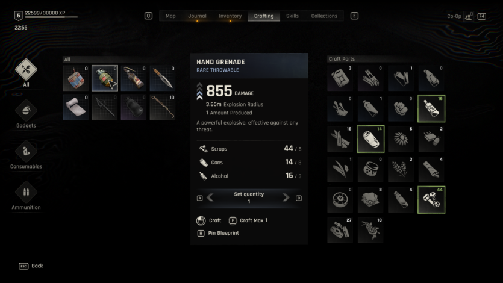Open the Skills tab
503x283 pixels.
(x=292, y=16)
